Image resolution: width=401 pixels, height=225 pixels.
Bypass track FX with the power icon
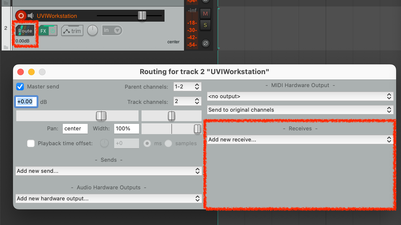(53, 31)
